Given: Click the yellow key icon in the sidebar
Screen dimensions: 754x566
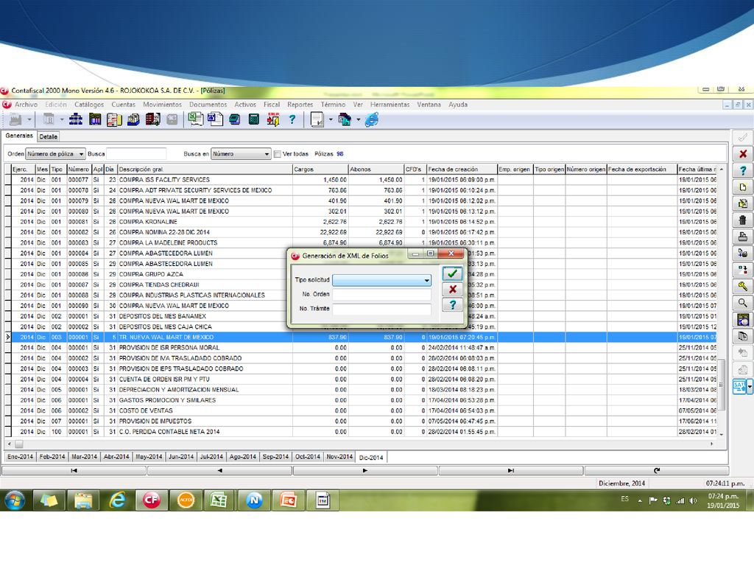Looking at the screenshot, I should point(742,287).
